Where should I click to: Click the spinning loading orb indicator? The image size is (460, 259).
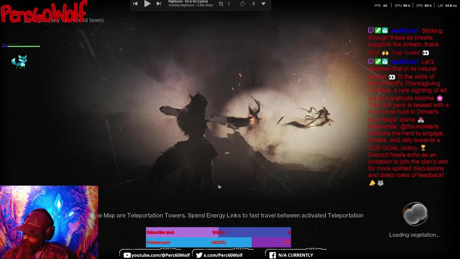tap(415, 214)
